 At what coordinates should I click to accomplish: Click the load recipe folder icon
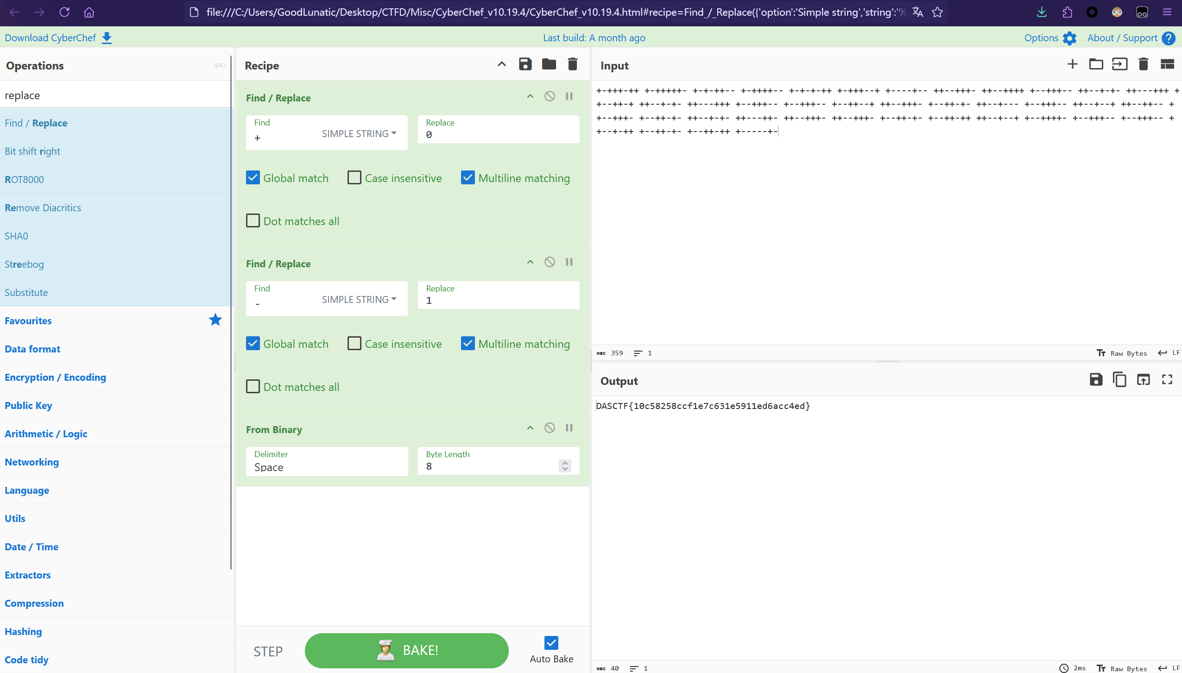(x=549, y=65)
